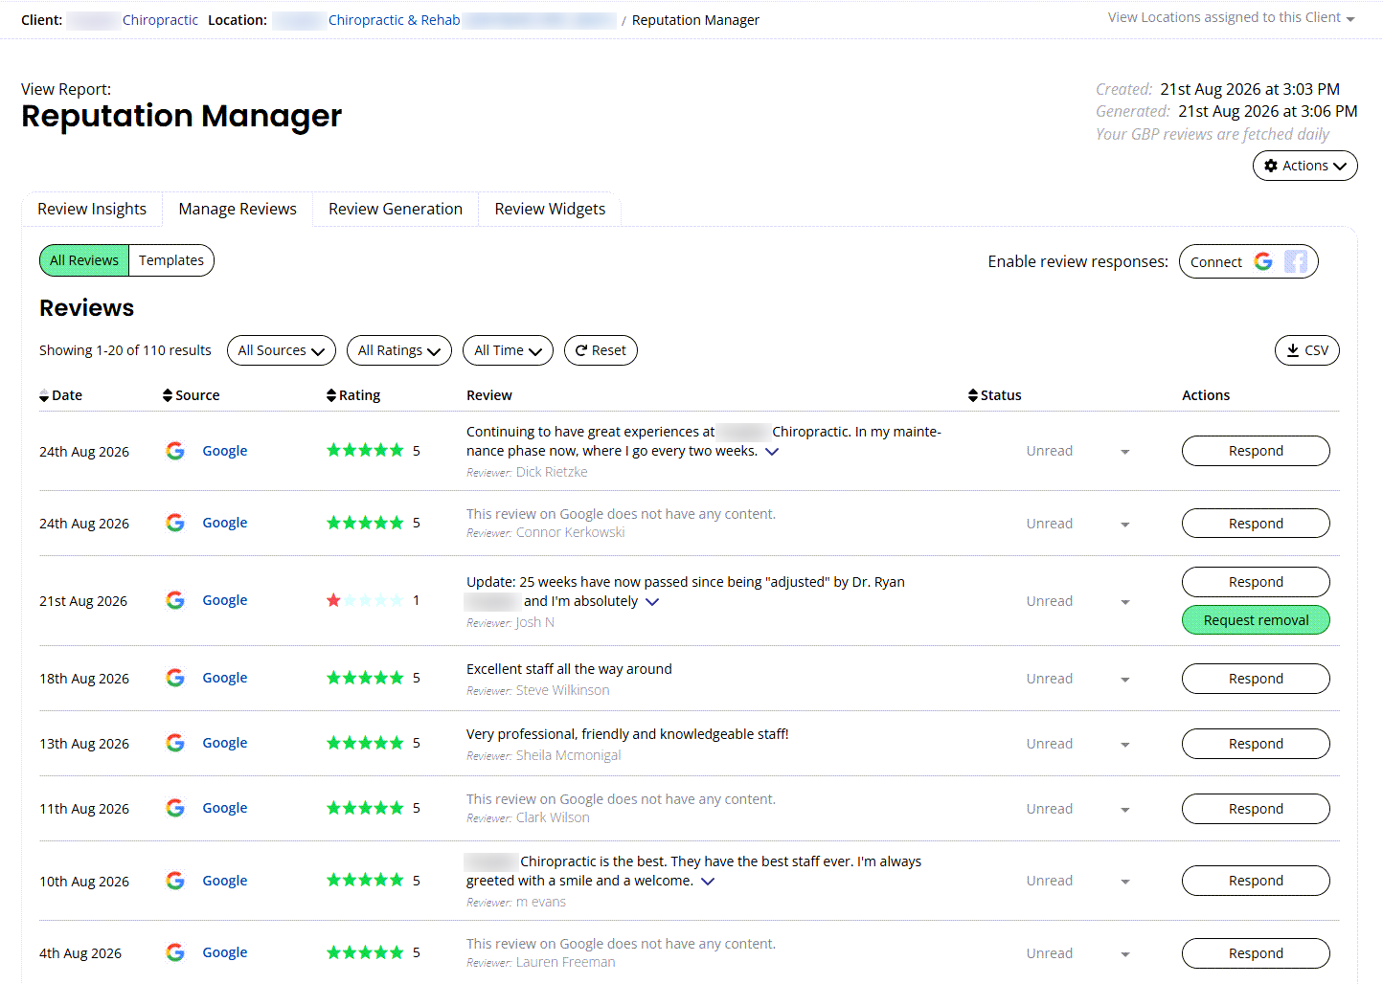Expand Josh N's full review text
The height and width of the screenshot is (984, 1383).
(652, 601)
